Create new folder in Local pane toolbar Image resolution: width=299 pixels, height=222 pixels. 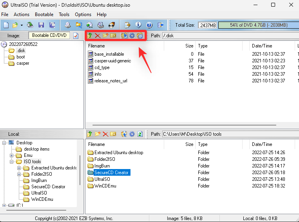point(98,134)
